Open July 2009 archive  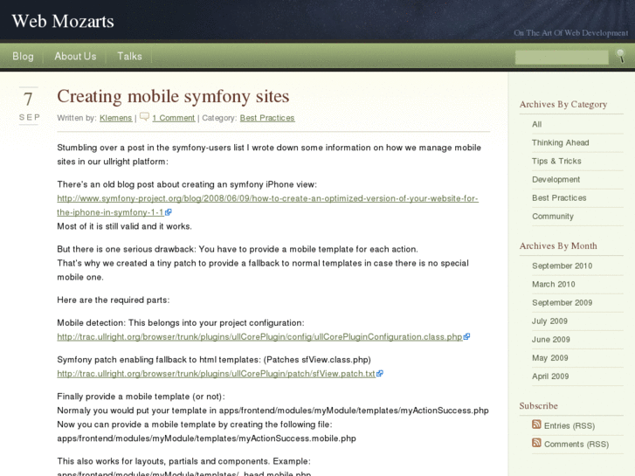(x=549, y=321)
